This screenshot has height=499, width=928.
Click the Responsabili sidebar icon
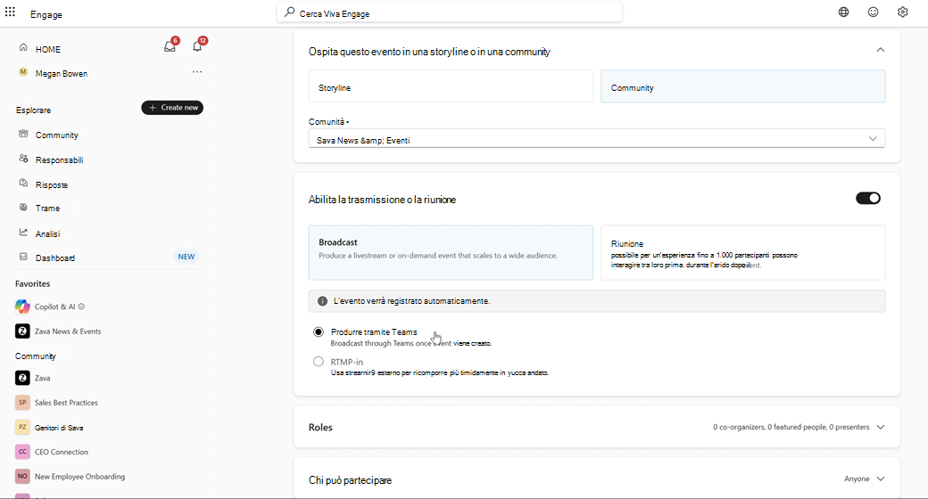(23, 159)
